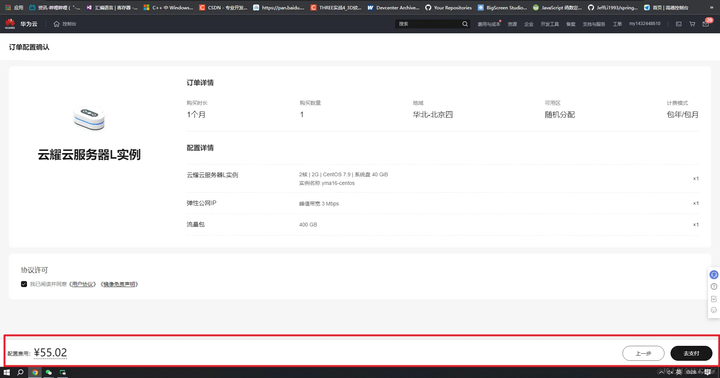The width and height of the screenshot is (720, 378).
Task: Click the 云耀云服务器L实例 product image
Action: (x=89, y=118)
